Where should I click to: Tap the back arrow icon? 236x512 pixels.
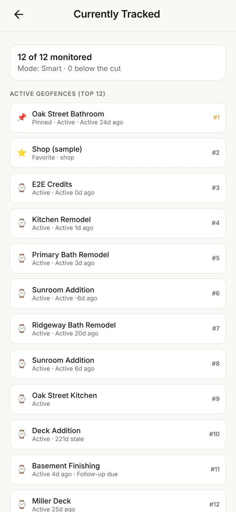19,14
